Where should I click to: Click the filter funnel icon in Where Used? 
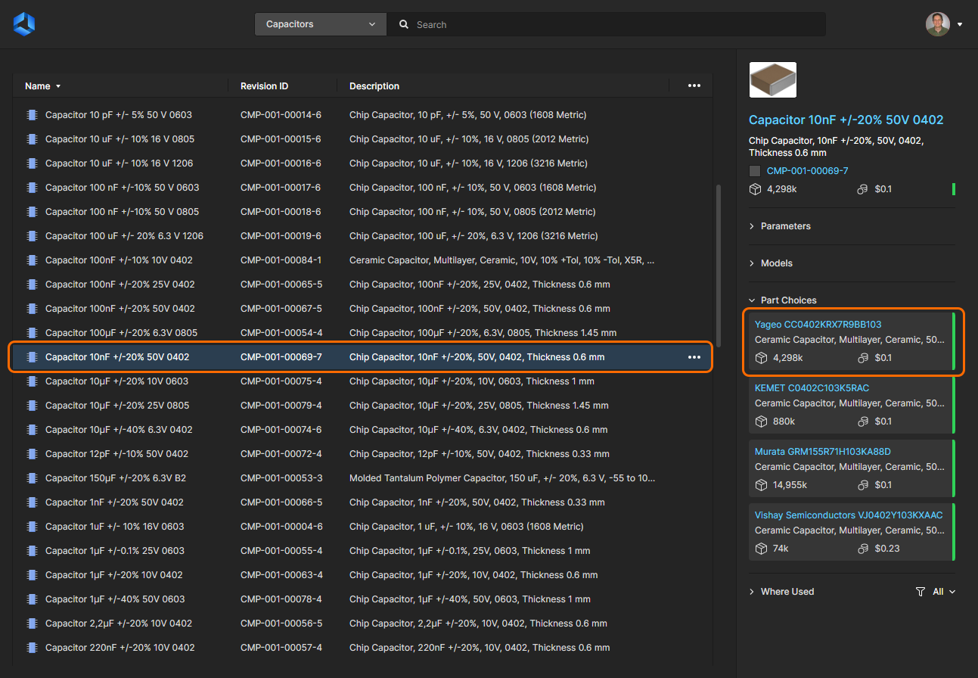point(920,592)
